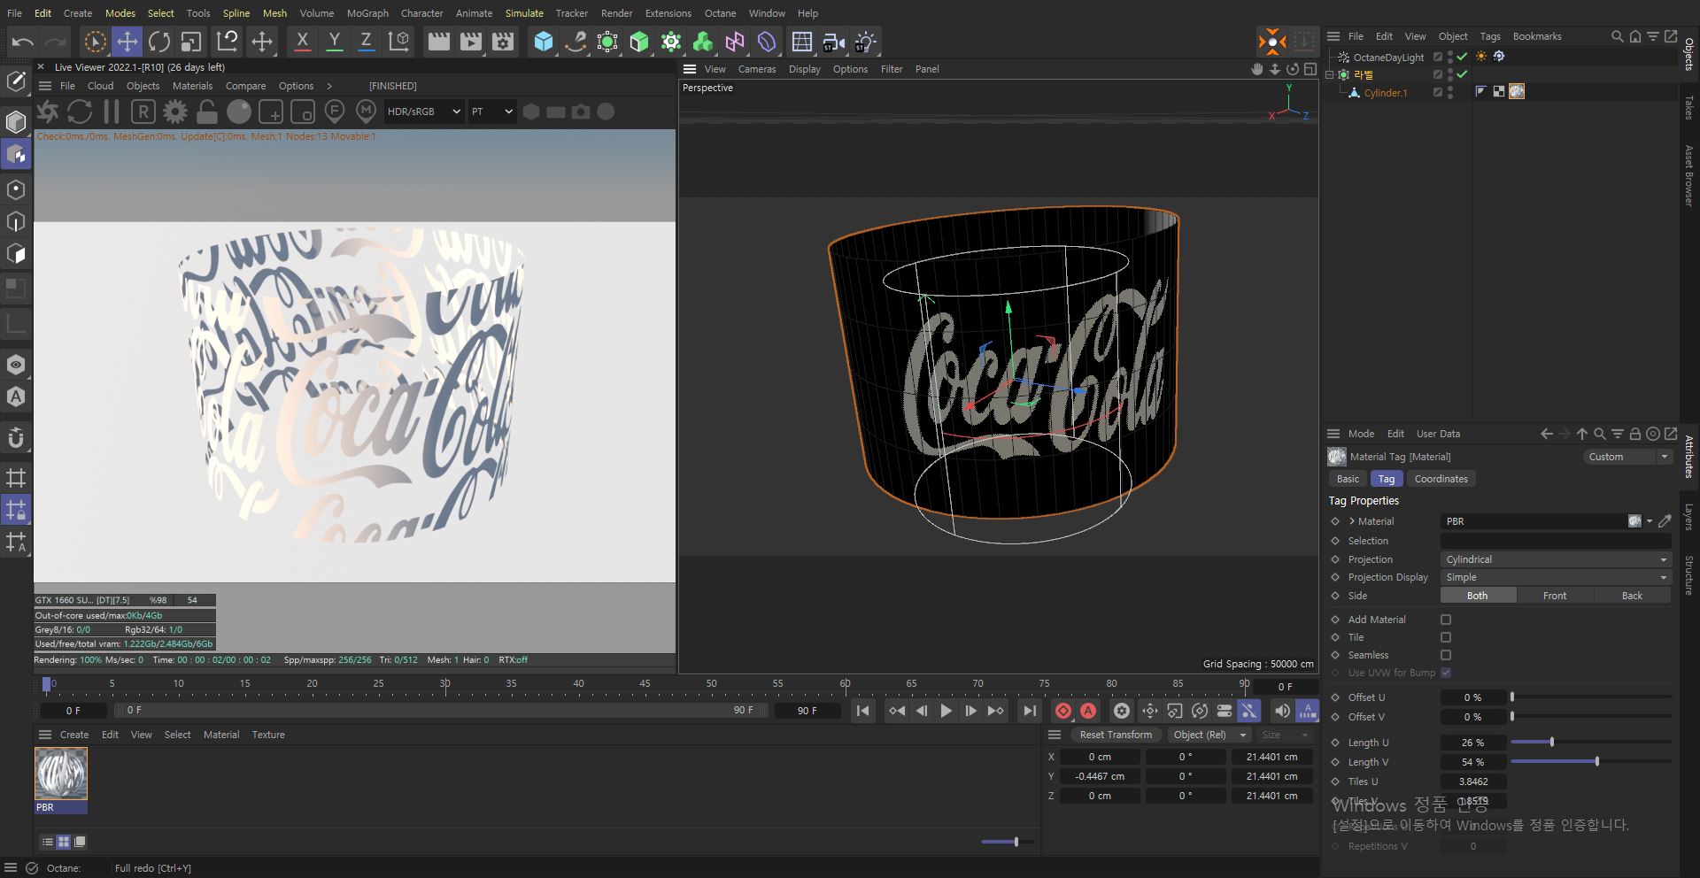Image resolution: width=1700 pixels, height=878 pixels.
Task: Open the Projection Display Simple dropdown
Action: click(1556, 577)
